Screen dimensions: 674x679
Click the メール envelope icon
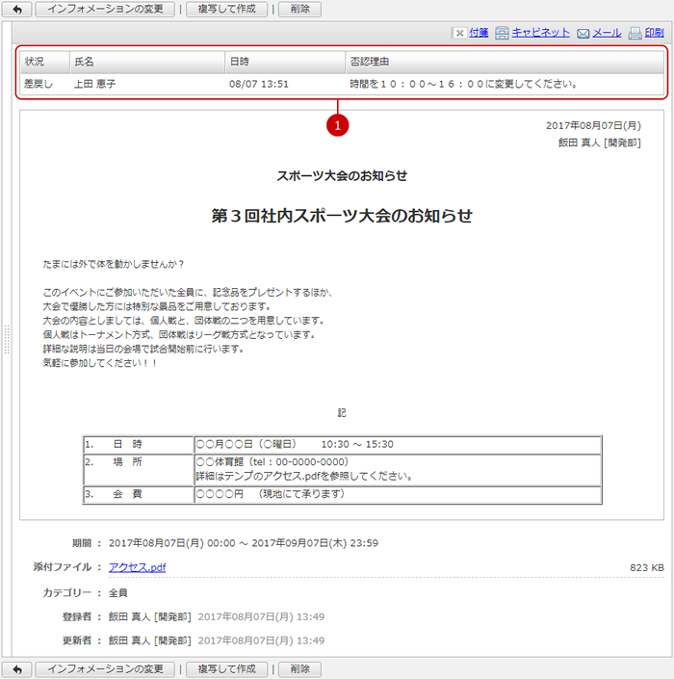pyautogui.click(x=583, y=34)
